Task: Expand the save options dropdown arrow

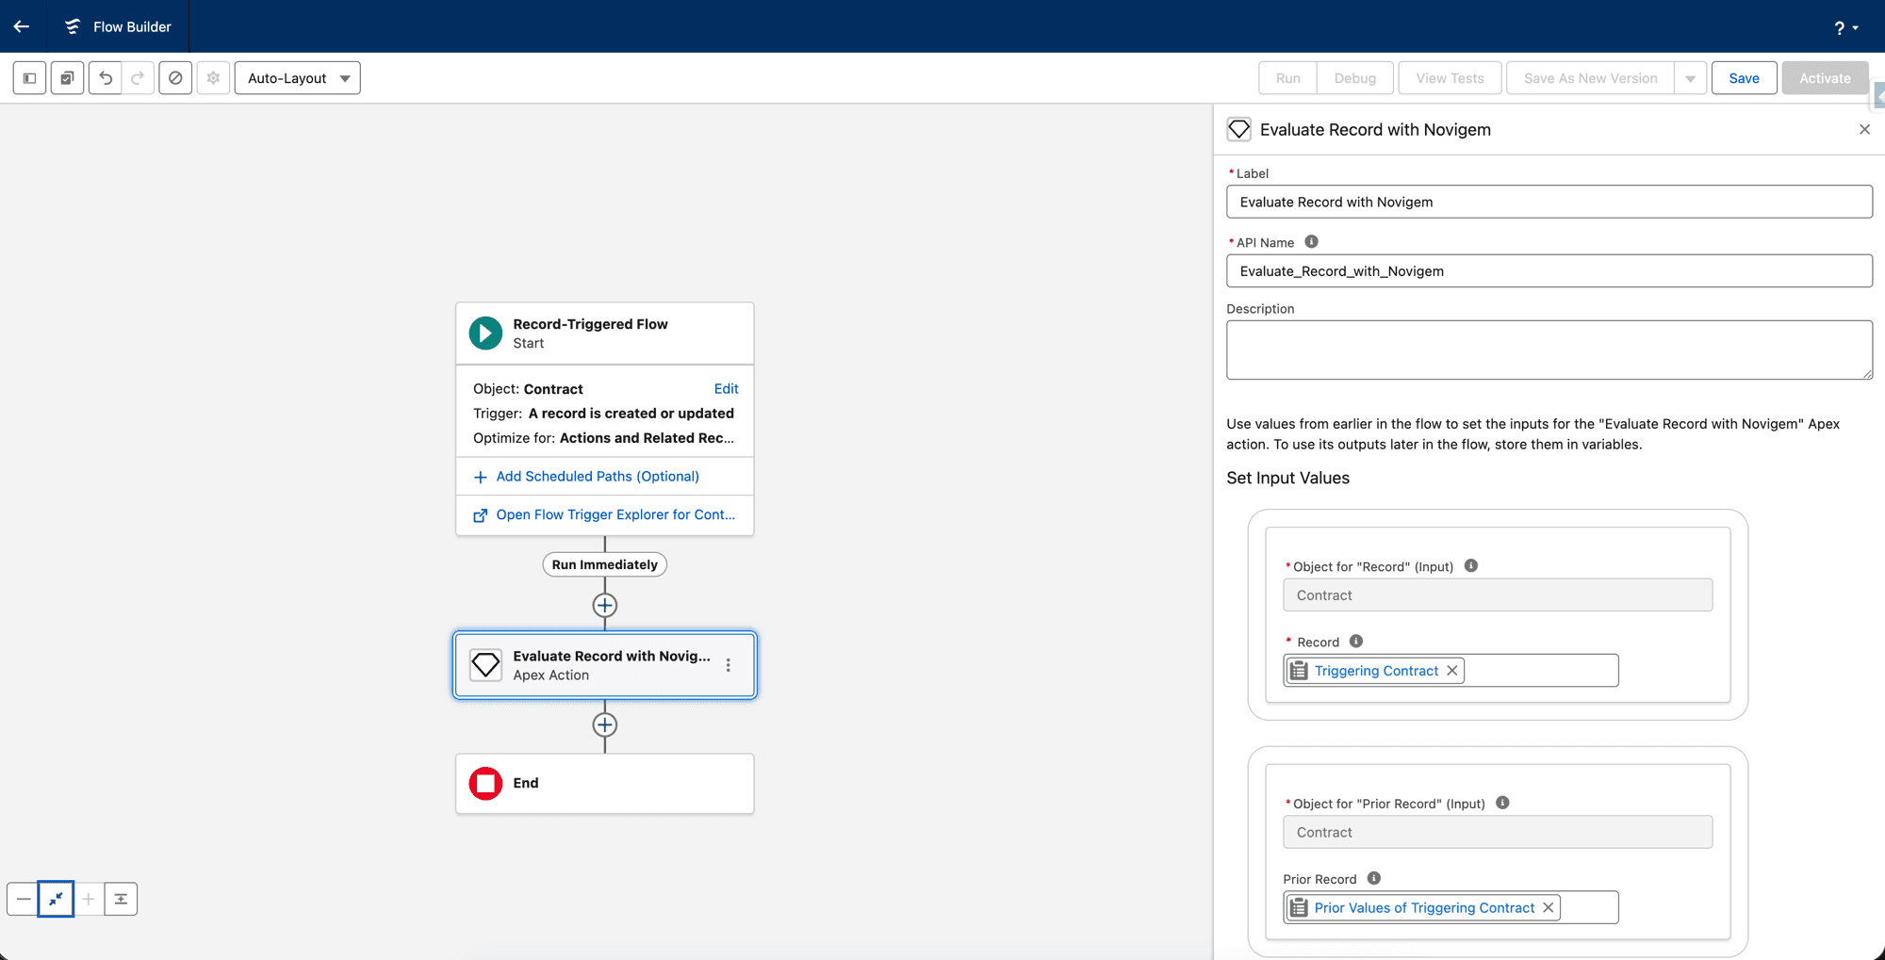Action: click(1690, 78)
